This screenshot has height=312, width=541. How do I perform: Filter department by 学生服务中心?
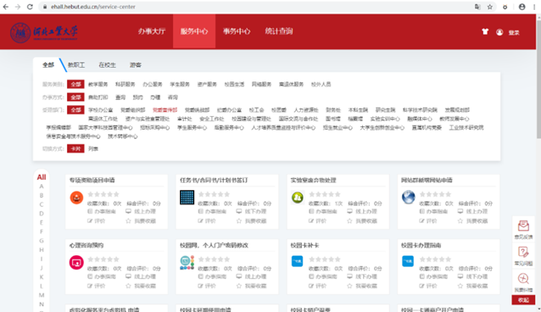pos(192,128)
